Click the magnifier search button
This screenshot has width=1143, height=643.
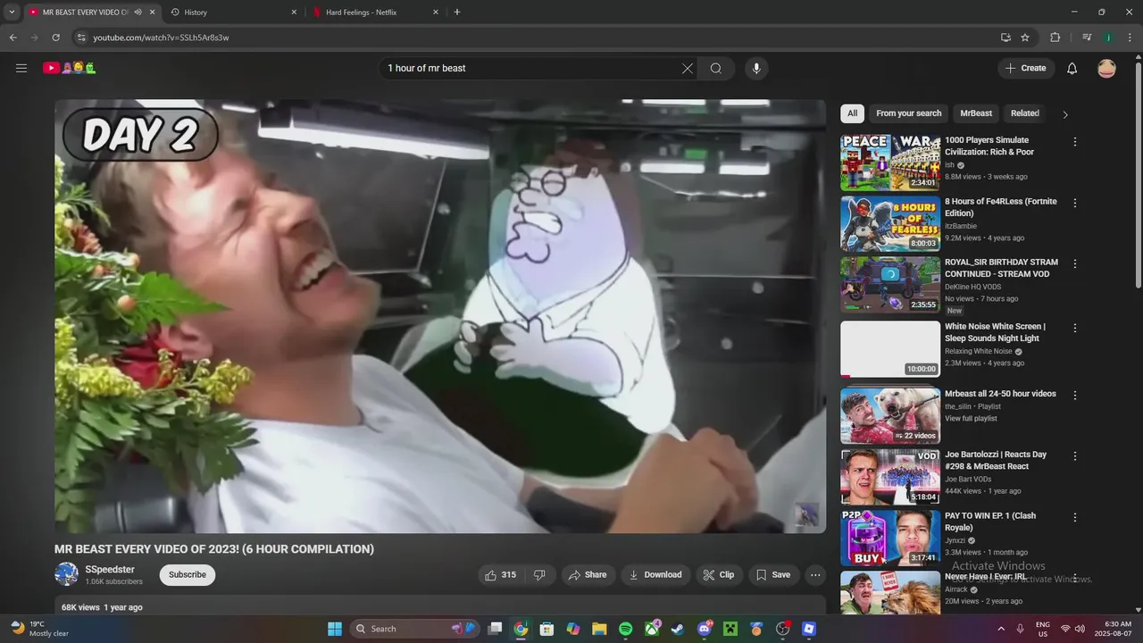[x=716, y=68]
